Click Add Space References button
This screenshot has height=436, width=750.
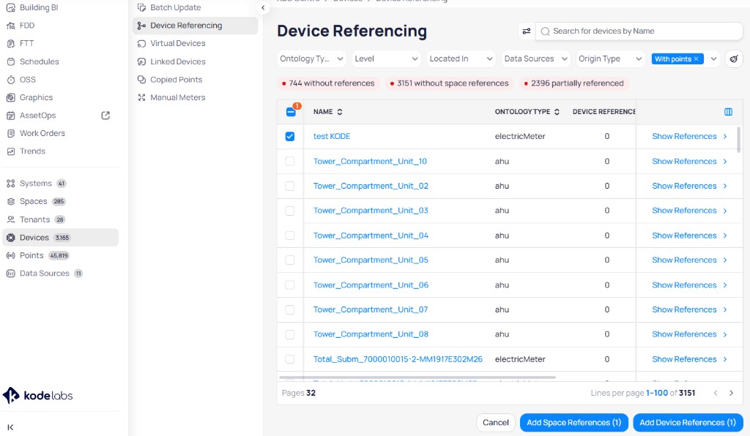[x=574, y=423]
